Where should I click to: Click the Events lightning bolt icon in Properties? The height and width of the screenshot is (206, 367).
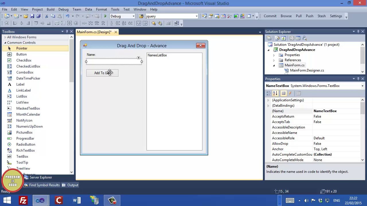point(290,93)
